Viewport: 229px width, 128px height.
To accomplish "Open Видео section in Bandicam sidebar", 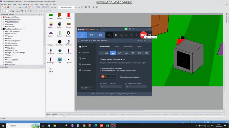I will pos(83,58).
